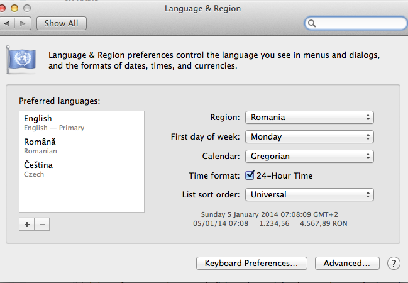This screenshot has height=283, width=408.
Task: Open the Region dropdown showing Romania
Action: (309, 117)
